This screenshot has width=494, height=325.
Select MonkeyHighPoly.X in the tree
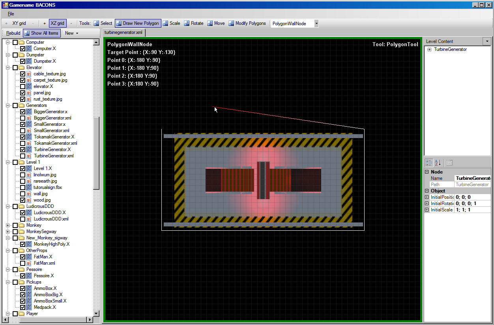(52, 244)
